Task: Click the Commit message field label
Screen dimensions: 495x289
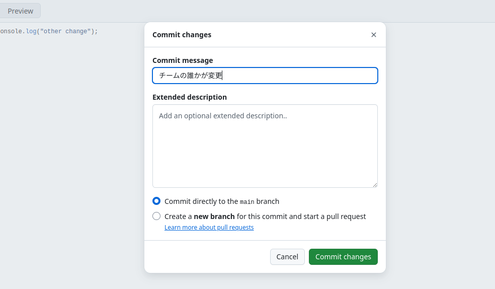Action: [x=183, y=60]
